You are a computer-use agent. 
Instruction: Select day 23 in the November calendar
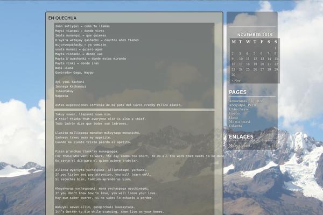pyautogui.click(x=234, y=69)
